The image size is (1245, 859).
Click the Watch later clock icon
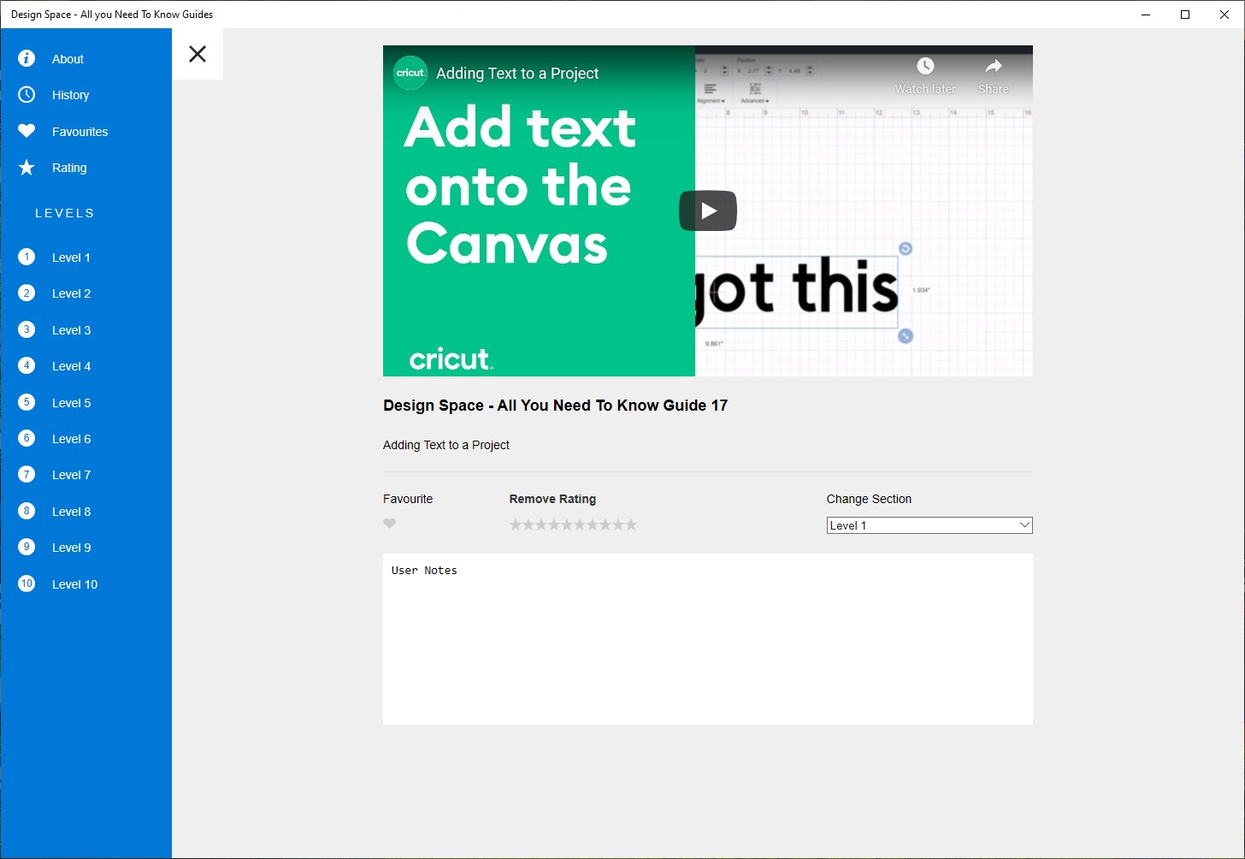(x=925, y=67)
